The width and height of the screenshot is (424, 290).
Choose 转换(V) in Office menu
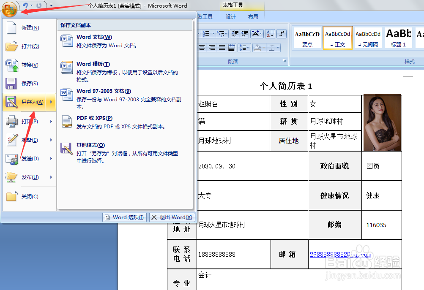click(29, 65)
